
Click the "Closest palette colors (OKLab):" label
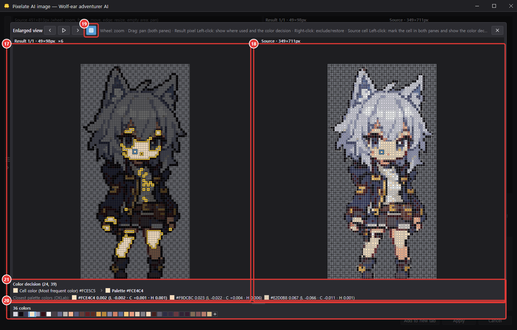41,297
